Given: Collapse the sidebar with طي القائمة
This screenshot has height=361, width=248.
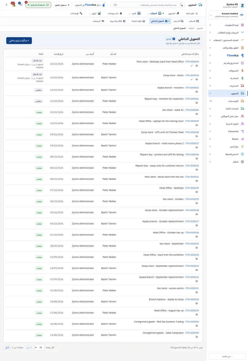Looking at the screenshot, I should coord(227,356).
